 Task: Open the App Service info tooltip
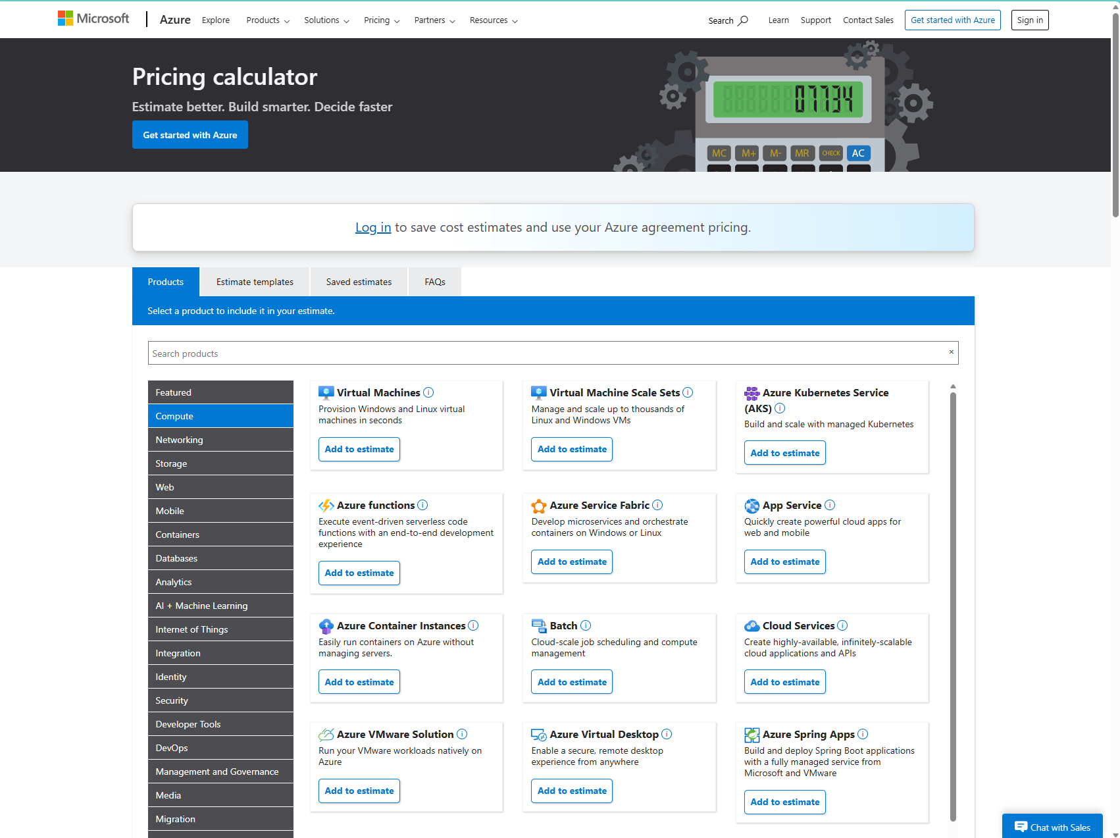click(830, 505)
